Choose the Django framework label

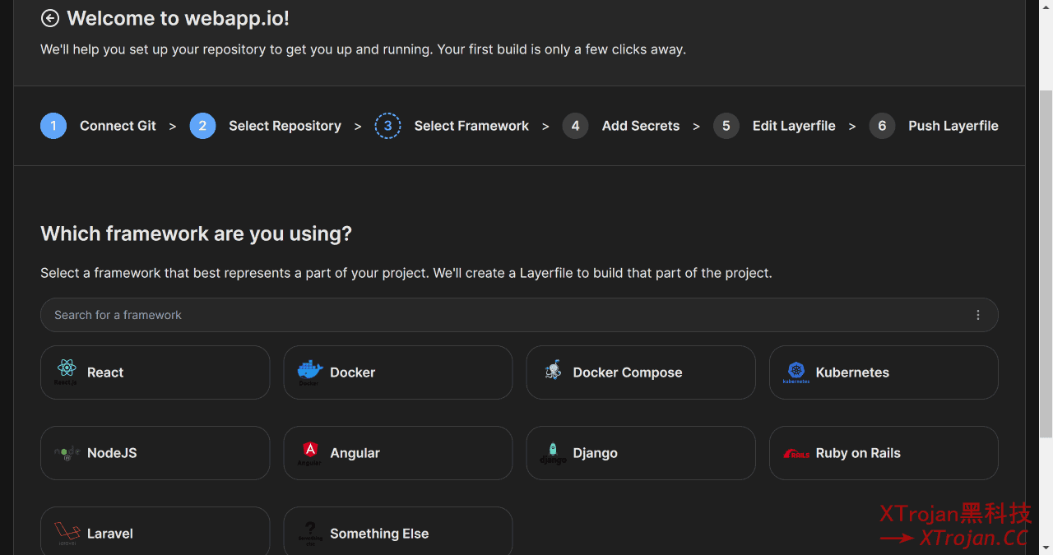coord(595,453)
